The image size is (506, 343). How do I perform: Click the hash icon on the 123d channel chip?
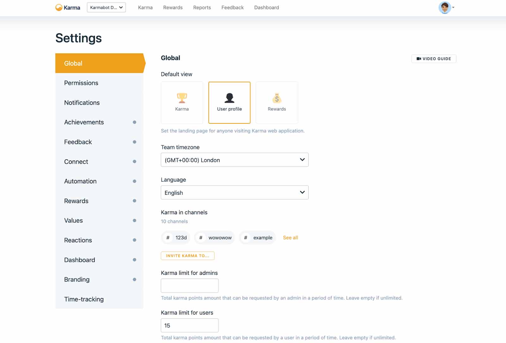(x=168, y=238)
